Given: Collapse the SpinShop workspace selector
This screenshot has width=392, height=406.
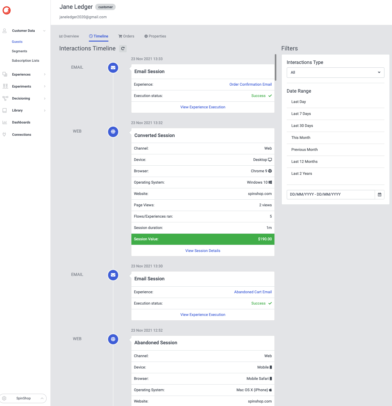Looking at the screenshot, I should tap(42, 398).
